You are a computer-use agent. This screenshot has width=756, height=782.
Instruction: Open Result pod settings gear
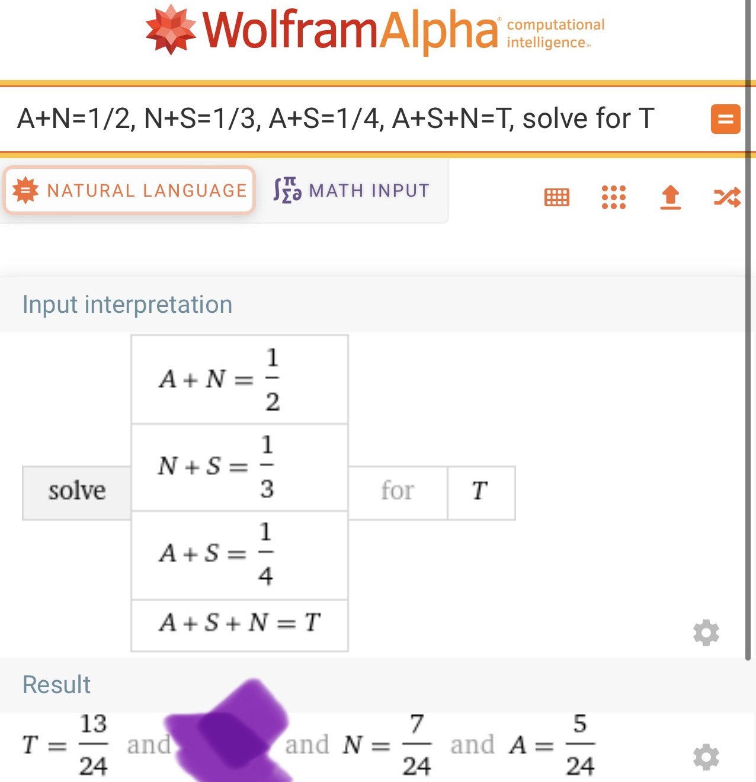click(x=706, y=757)
